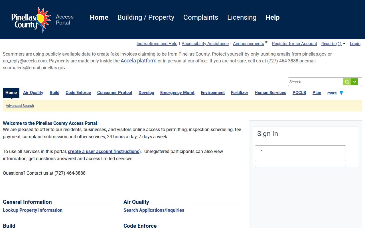This screenshot has height=228, width=365.
Task: Follow the Accela platform link
Action: [x=139, y=61]
